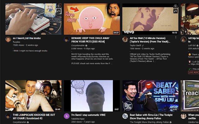Click '3.6M views • 6 days ago' text
The image size is (199, 124).
click(x=83, y=49)
